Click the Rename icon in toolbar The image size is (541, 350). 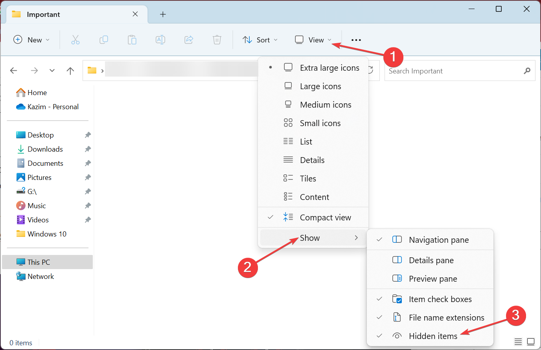160,40
